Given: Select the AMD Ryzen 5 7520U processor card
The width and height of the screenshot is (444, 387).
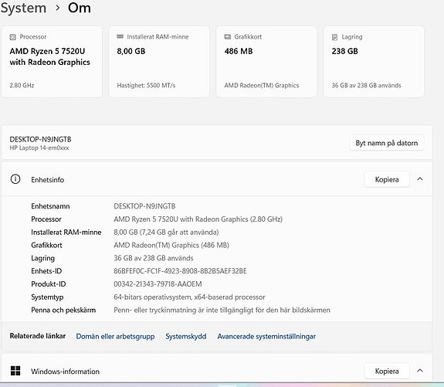Looking at the screenshot, I should point(52,62).
